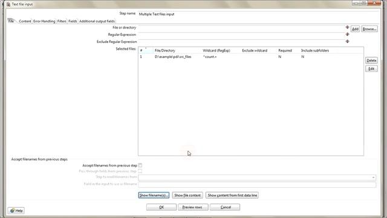Click File/Directory column header
Viewport: 387px width, 218px height.
[165, 50]
